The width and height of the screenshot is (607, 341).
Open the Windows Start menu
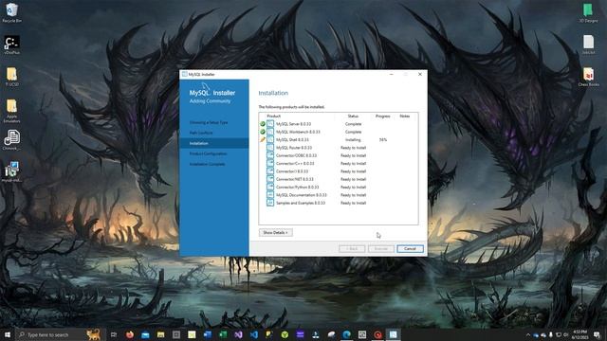coord(8,334)
